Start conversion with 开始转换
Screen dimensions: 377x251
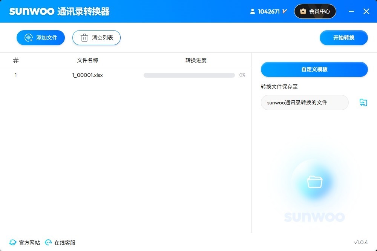coord(343,38)
